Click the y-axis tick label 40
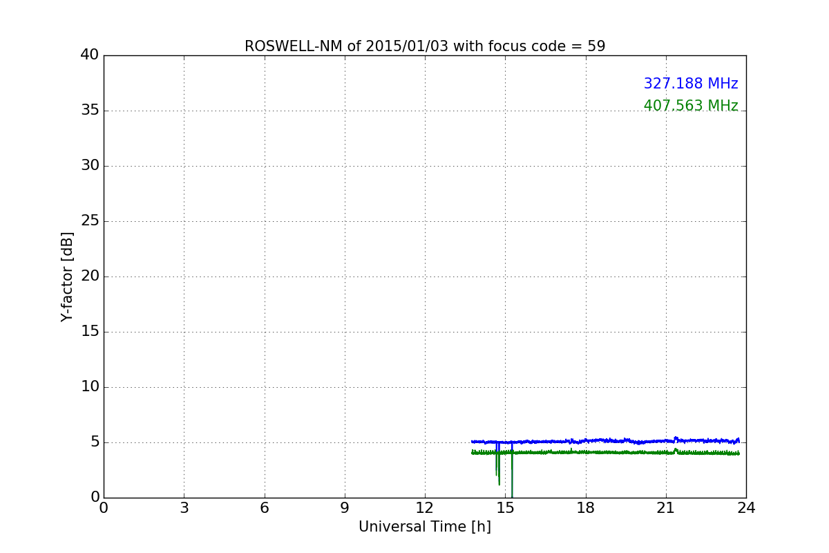The image size is (829, 553). tap(90, 55)
